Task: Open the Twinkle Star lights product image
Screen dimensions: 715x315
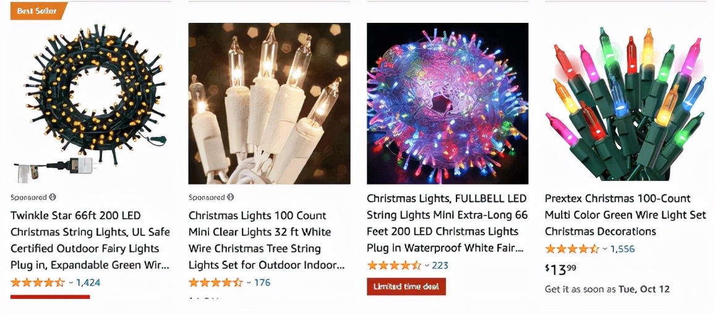Action: tap(91, 103)
